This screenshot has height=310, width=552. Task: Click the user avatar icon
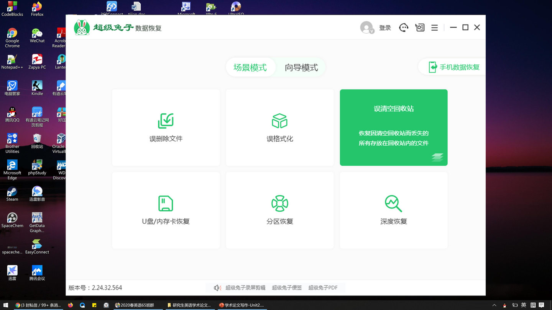pos(367,28)
